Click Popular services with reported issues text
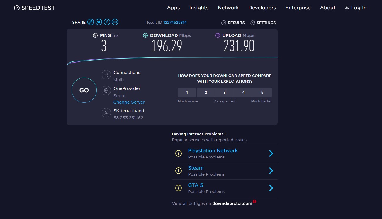This screenshot has height=219, width=382. click(209, 140)
